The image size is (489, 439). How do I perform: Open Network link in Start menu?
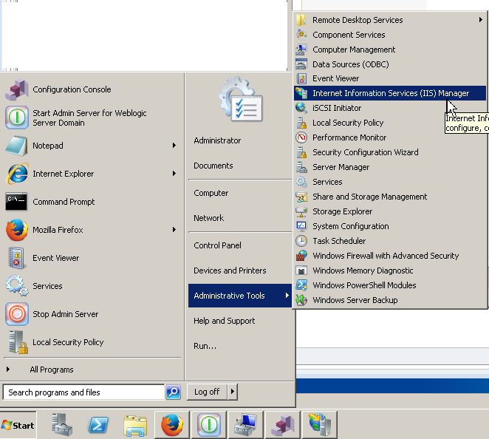[x=208, y=218]
